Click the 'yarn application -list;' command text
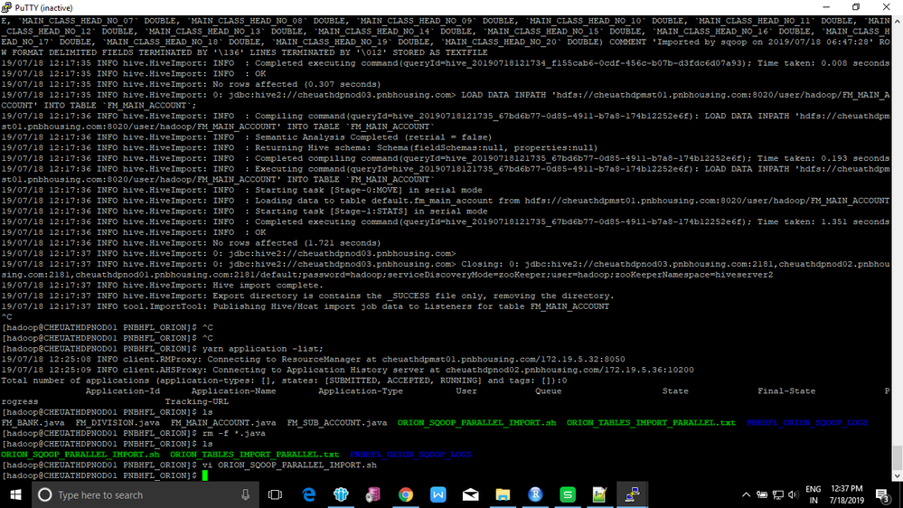The width and height of the screenshot is (903, 508). (263, 348)
